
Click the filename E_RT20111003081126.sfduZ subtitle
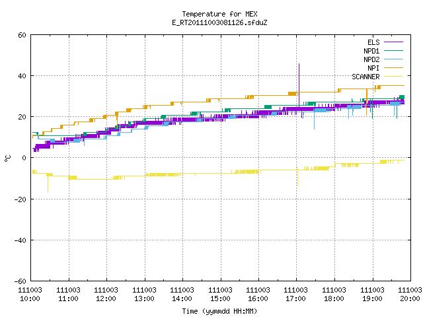[x=219, y=22]
